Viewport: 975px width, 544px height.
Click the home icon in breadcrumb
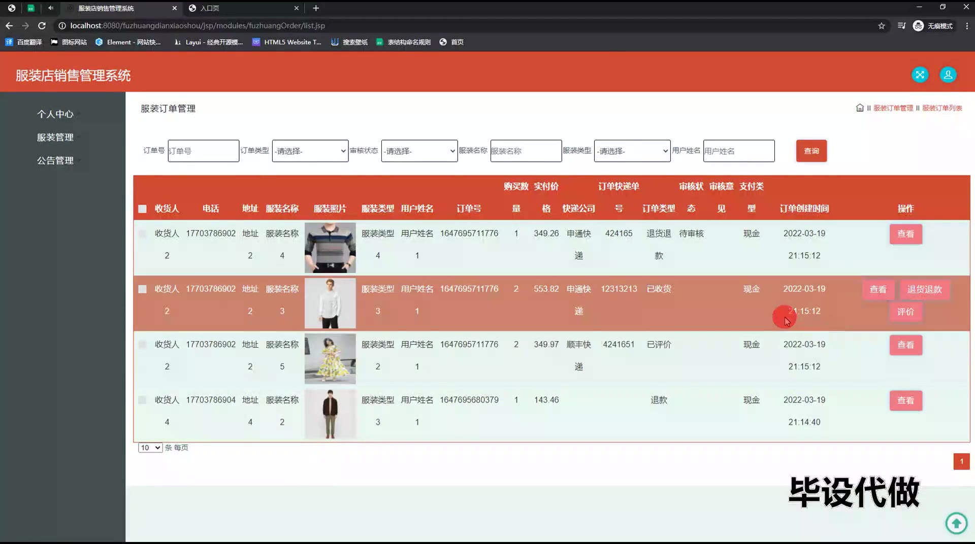[860, 108]
